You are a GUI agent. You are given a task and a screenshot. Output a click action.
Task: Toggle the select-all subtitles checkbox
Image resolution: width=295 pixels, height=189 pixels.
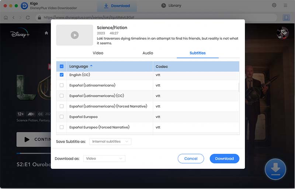pyautogui.click(x=62, y=66)
